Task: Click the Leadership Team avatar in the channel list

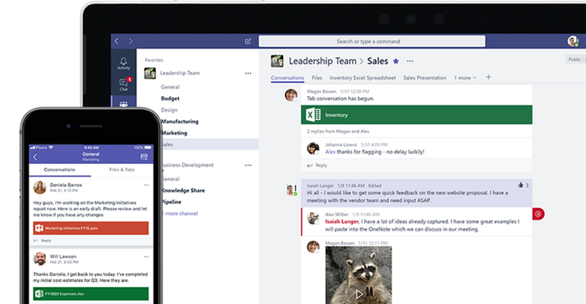Action: pos(150,73)
